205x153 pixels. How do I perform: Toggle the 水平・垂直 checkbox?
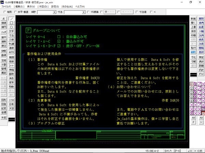pyautogui.click(x=15, y=12)
